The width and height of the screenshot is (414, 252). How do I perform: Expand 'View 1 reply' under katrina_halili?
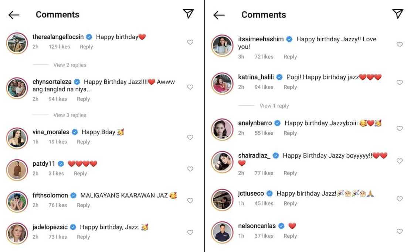coord(274,106)
